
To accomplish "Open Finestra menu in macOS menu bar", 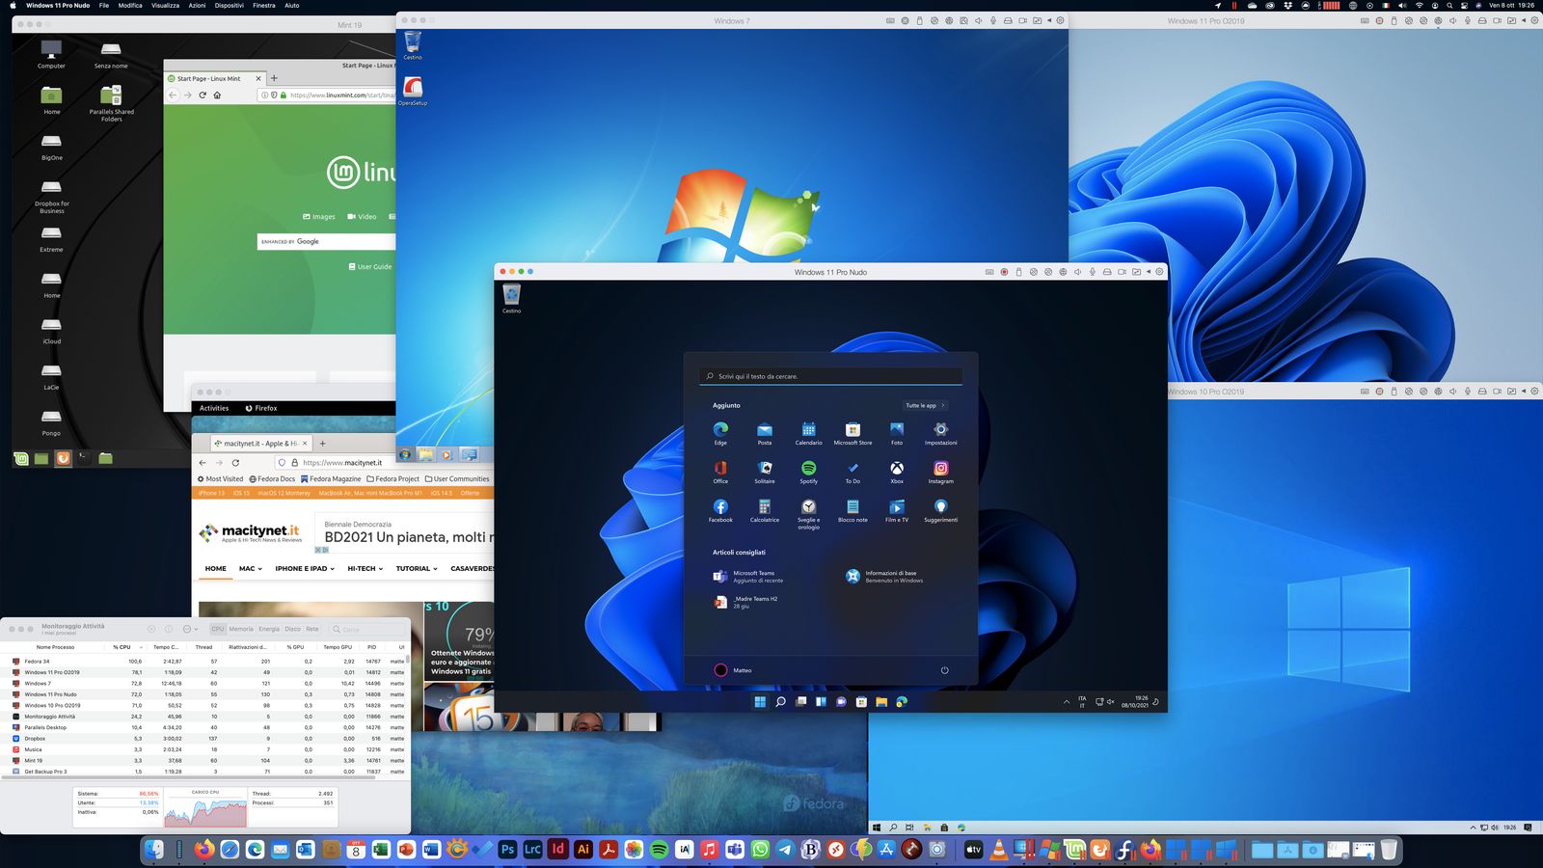I will pos(264,5).
